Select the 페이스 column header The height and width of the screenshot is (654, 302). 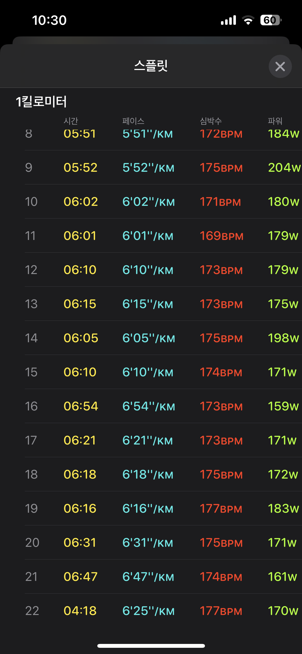click(x=133, y=121)
